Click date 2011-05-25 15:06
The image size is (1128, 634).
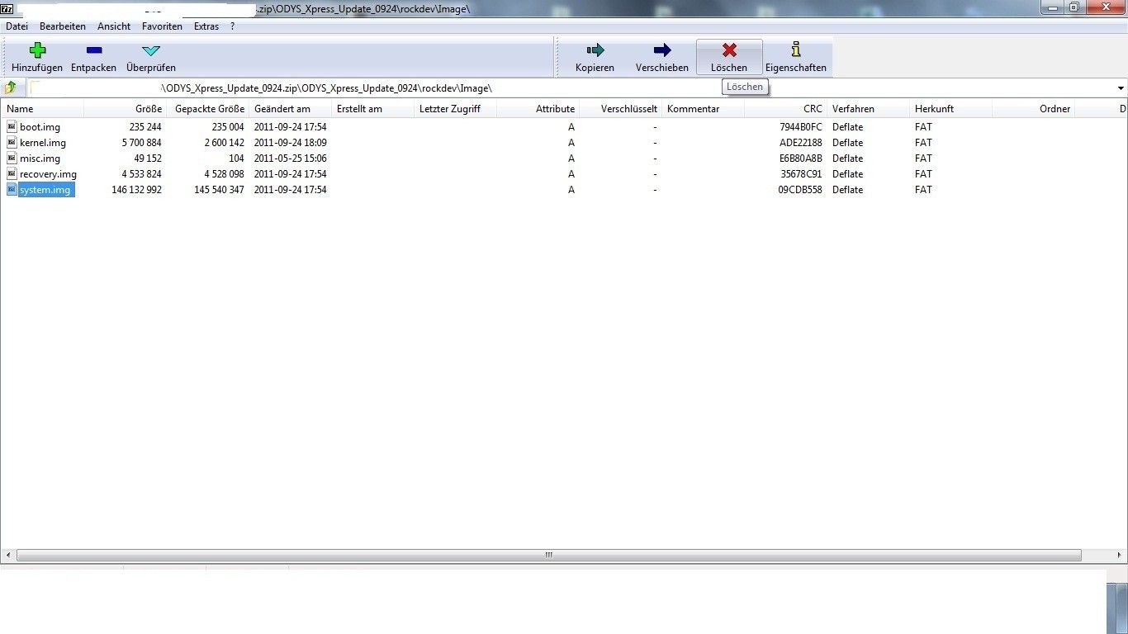pyautogui.click(x=290, y=158)
